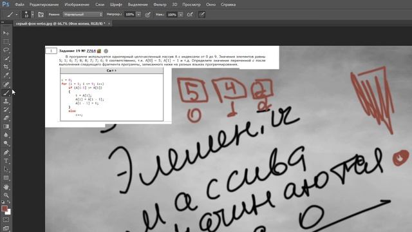This screenshot has width=412, height=232.
Task: Select the Magic Wand tool
Action: click(6, 59)
